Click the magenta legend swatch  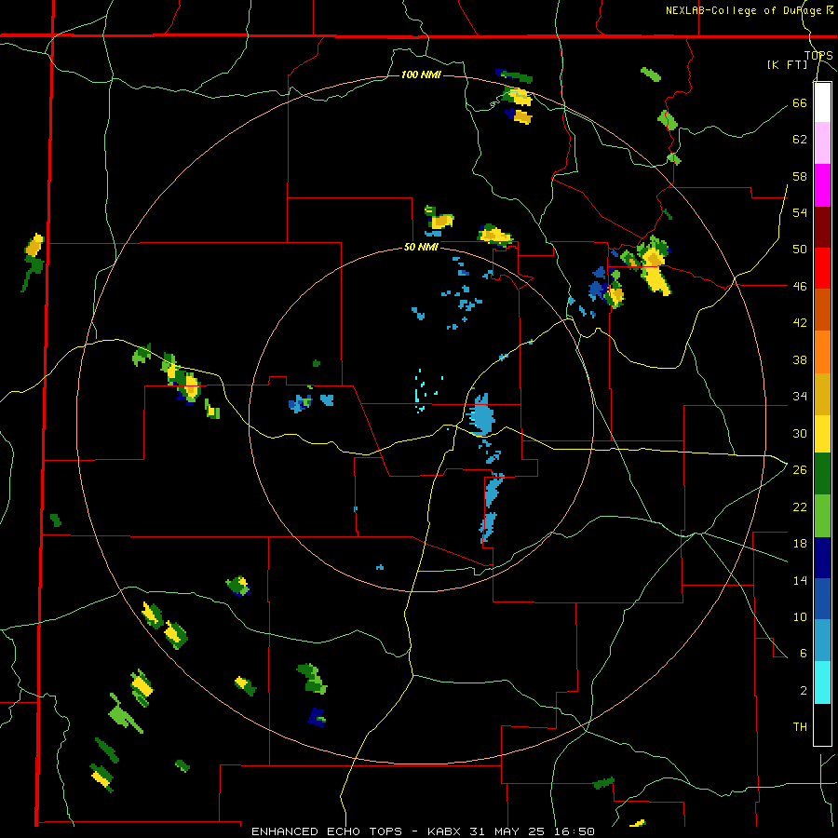click(x=822, y=185)
